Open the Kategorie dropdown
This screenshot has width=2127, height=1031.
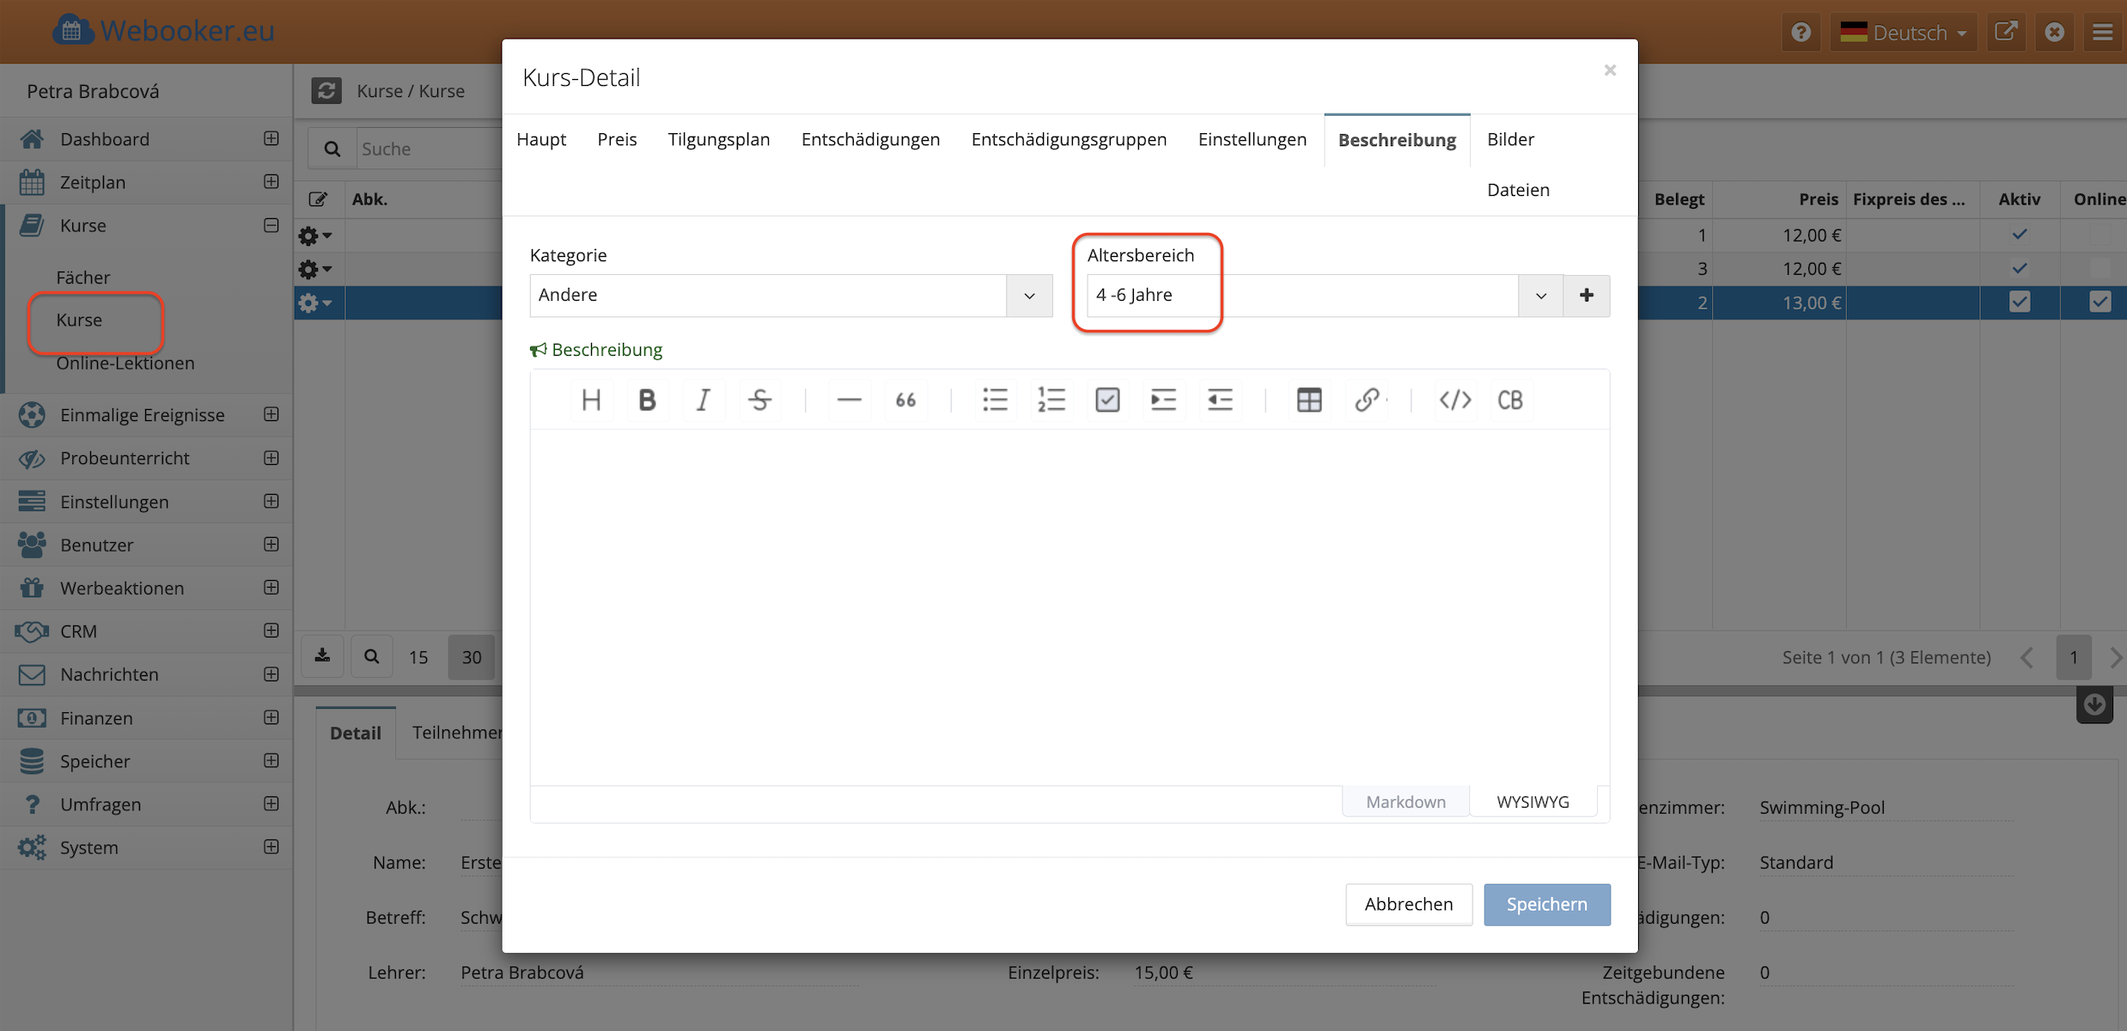pyautogui.click(x=1029, y=296)
